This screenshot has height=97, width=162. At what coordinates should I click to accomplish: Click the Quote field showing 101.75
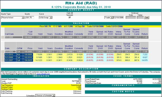tap(30, 17)
